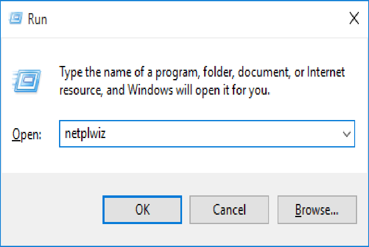The width and height of the screenshot is (369, 247).
Task: Close the Run dialog with the X
Action: point(354,18)
